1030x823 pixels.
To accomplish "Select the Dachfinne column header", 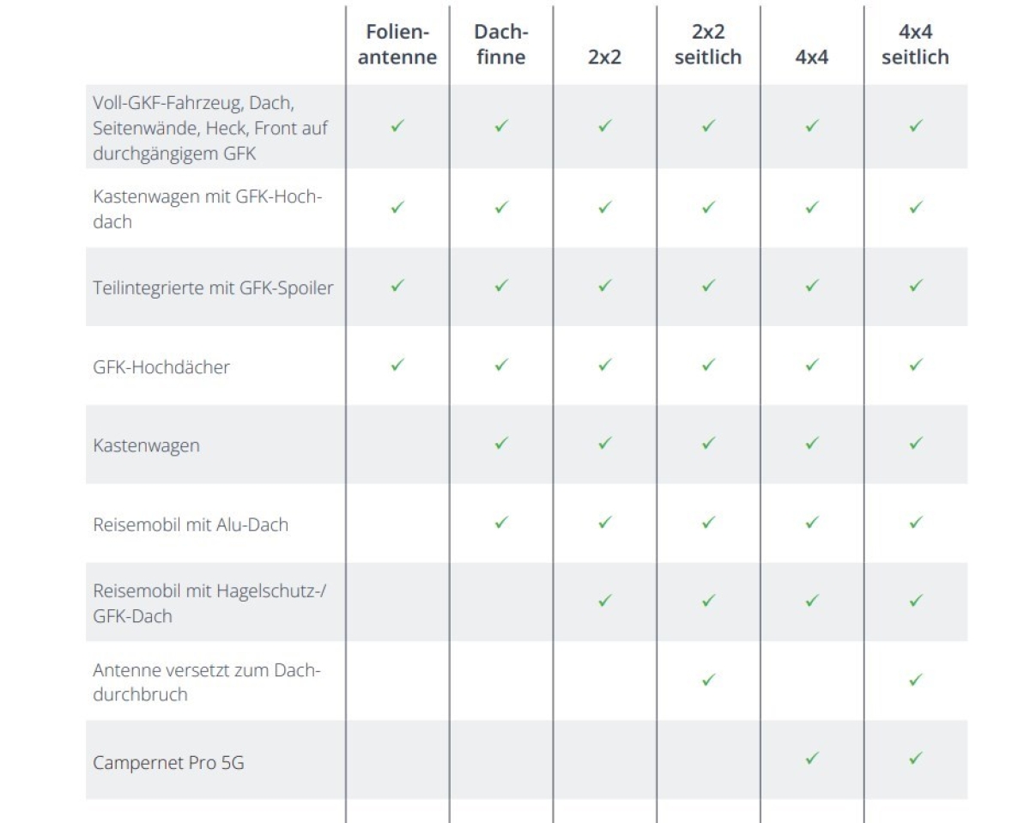I will [x=501, y=45].
